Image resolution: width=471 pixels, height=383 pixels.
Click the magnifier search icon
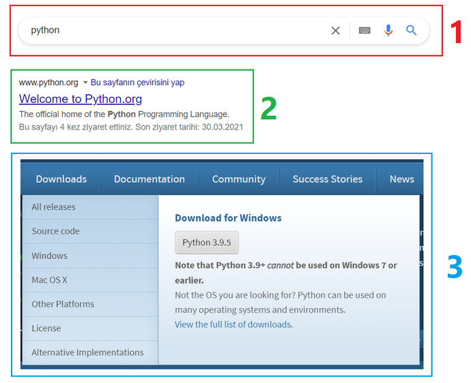pos(411,31)
